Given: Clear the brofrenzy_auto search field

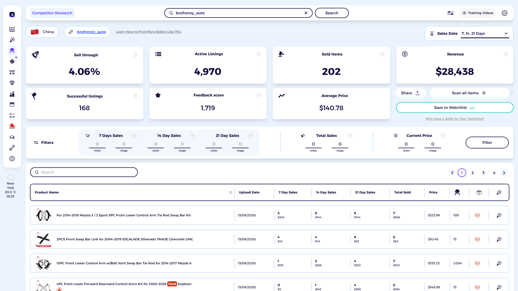Looking at the screenshot, I should point(306,13).
